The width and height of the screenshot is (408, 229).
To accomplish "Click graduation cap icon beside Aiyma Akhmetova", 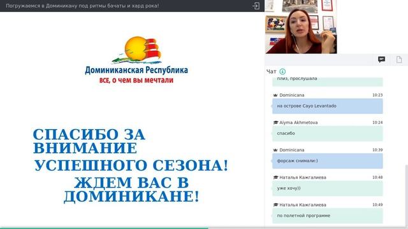I will click(275, 123).
